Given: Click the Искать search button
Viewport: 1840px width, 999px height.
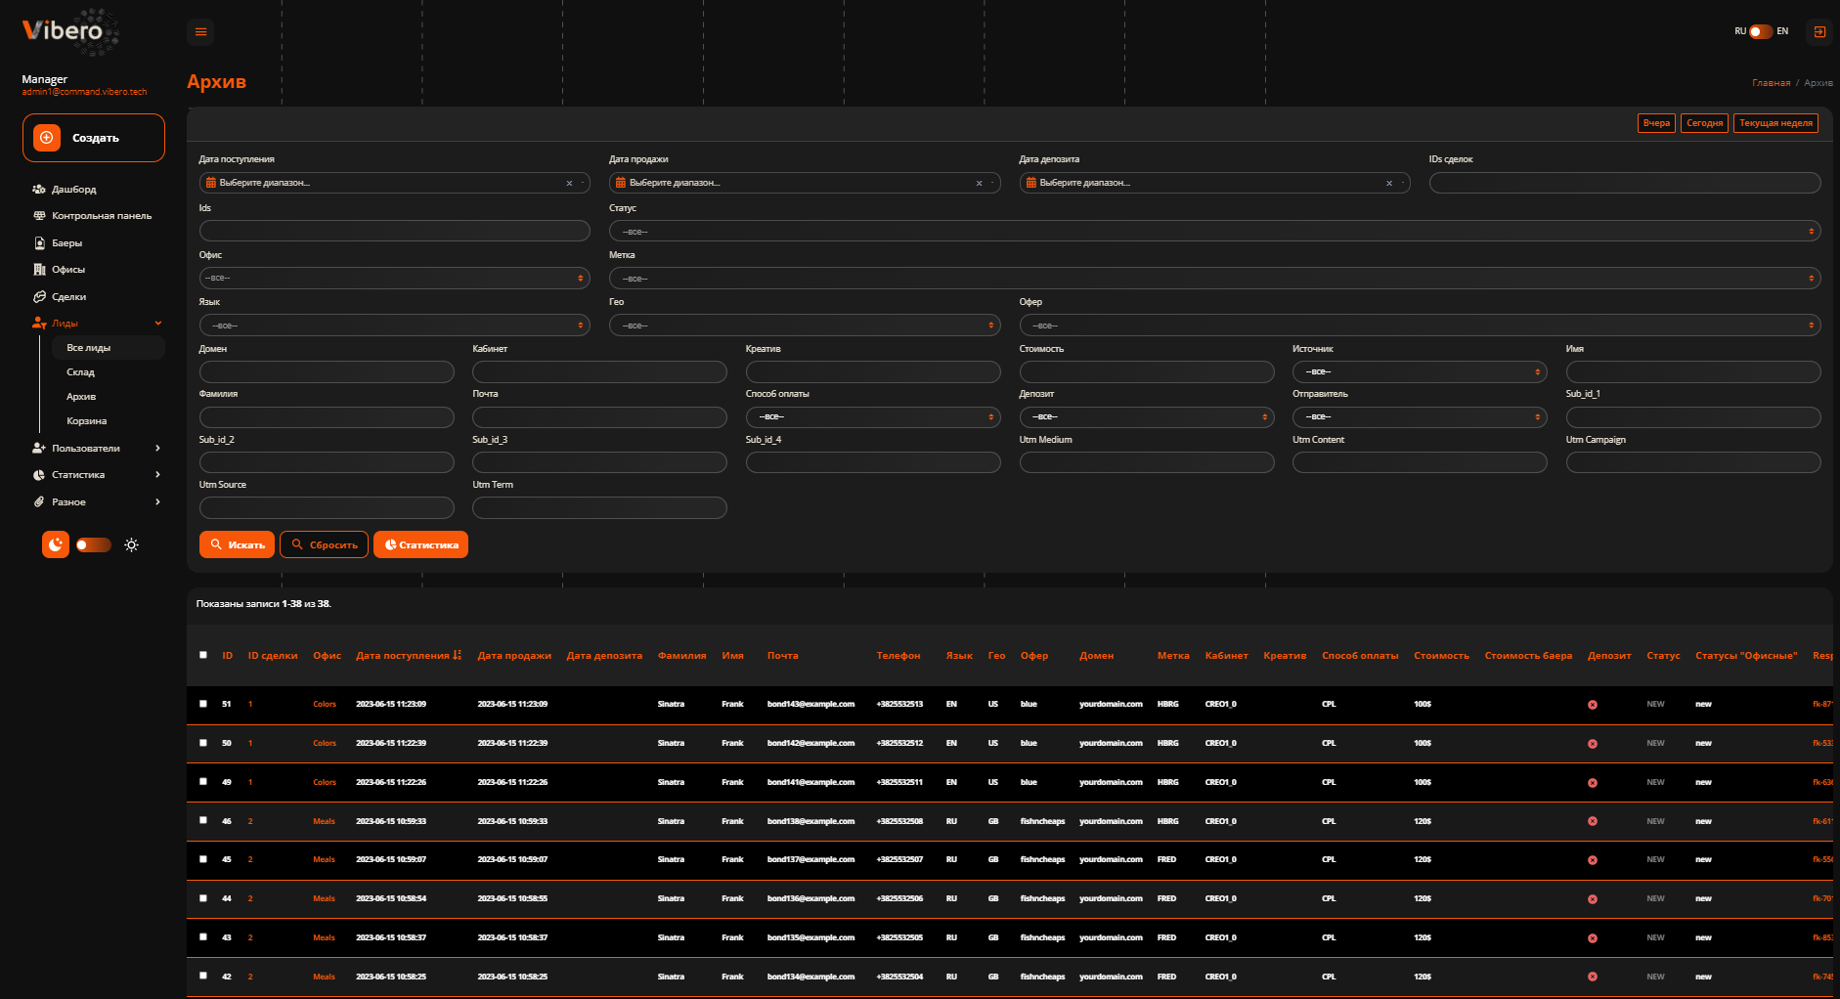Looking at the screenshot, I should [237, 544].
